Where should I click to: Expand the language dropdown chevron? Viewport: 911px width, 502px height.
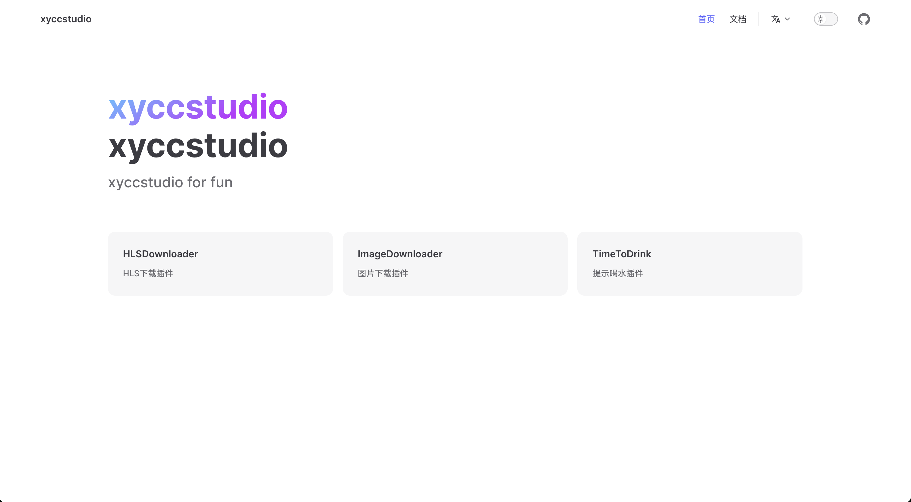(x=788, y=19)
